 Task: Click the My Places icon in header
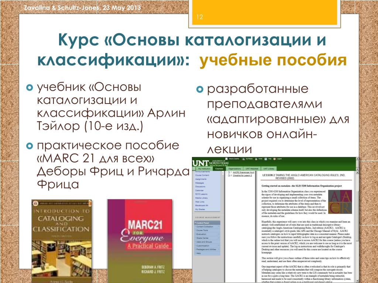coord(244,159)
